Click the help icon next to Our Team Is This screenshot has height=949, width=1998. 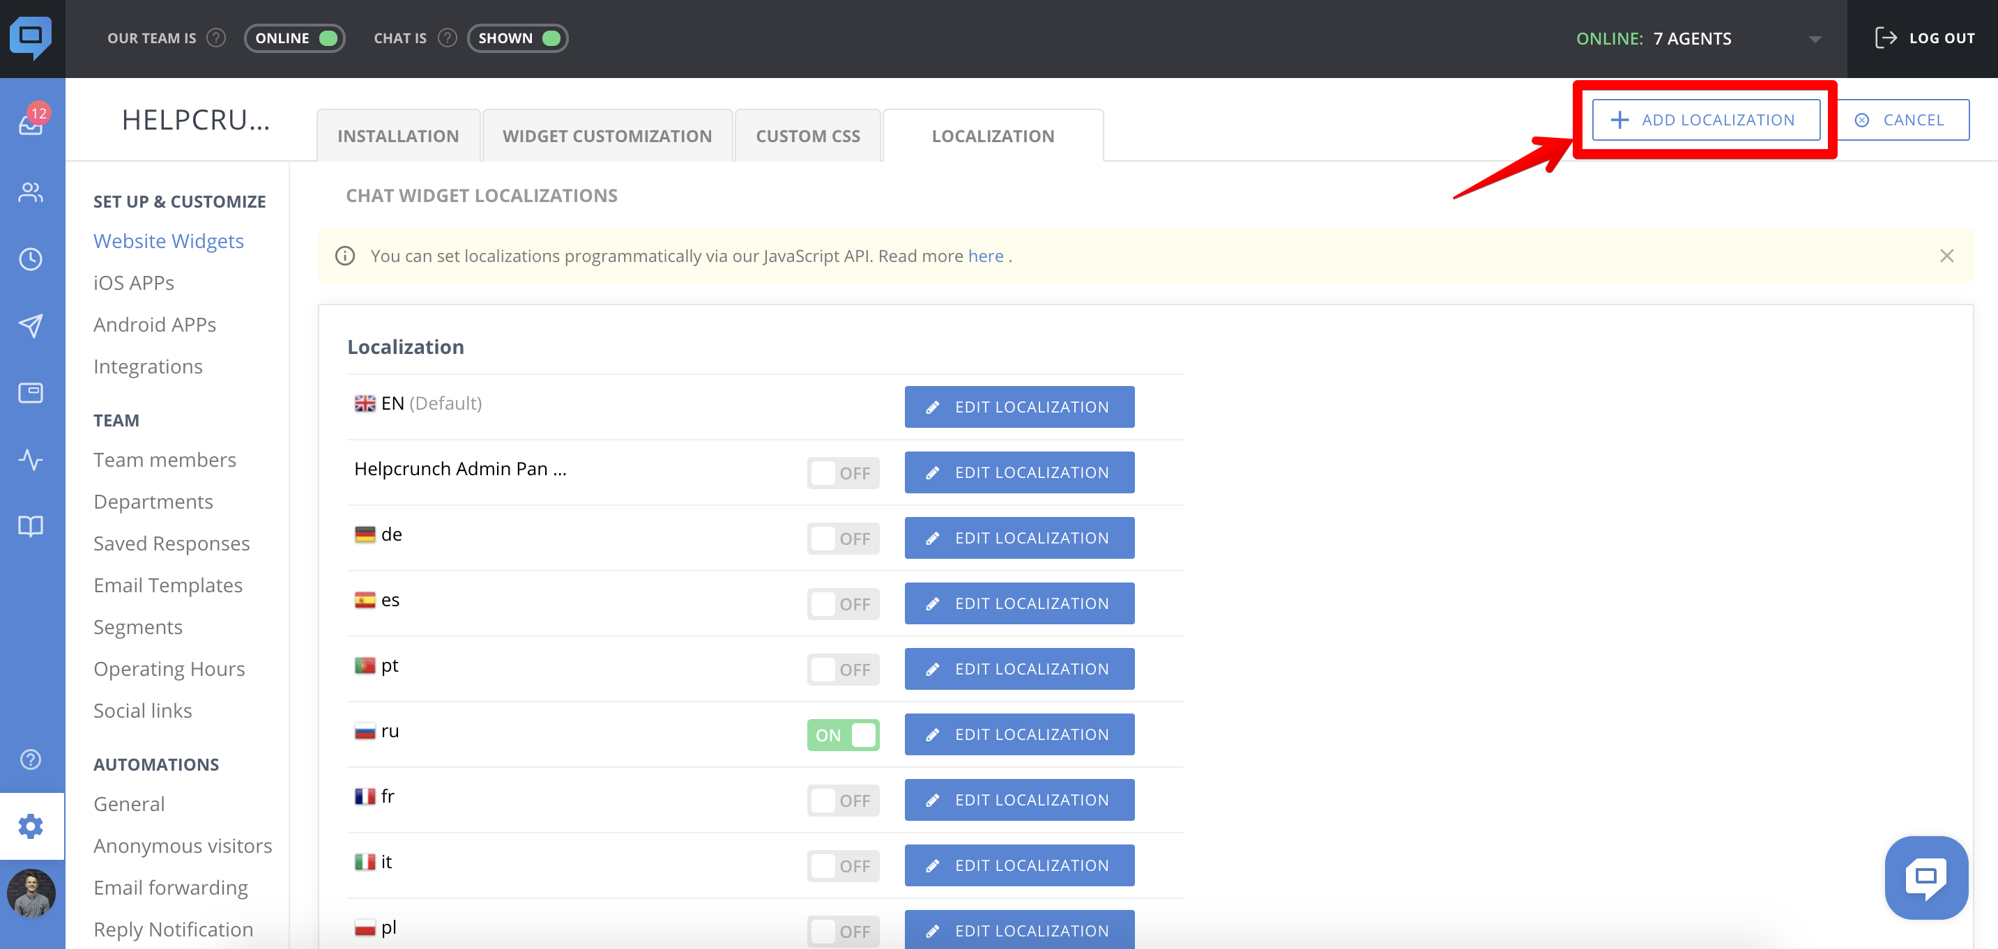click(218, 38)
